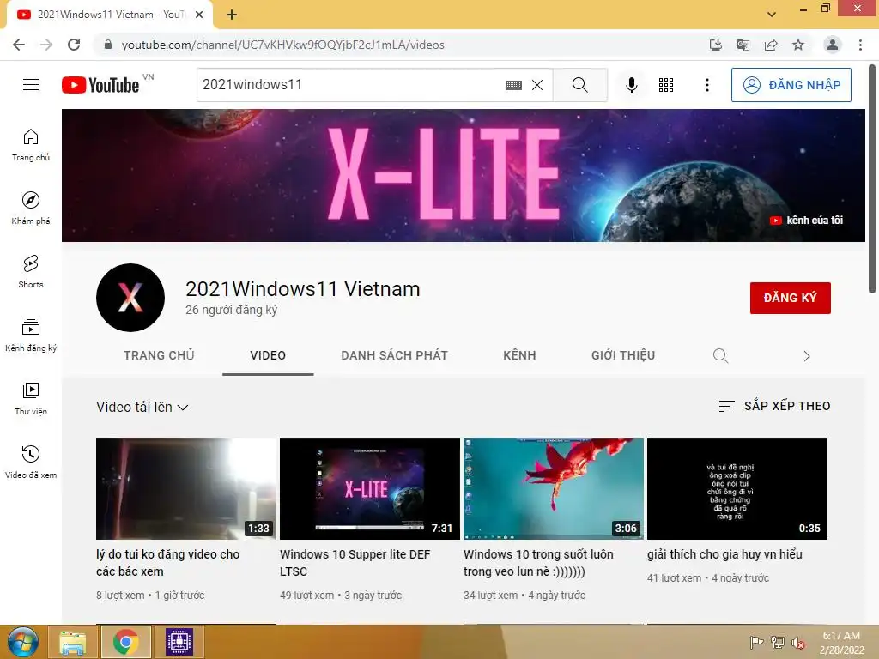Click the browser address bar URL
The width and height of the screenshot is (879, 659).
point(283,45)
